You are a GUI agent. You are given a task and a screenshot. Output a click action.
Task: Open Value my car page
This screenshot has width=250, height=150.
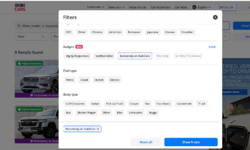pyautogui.click(x=137, y=7)
